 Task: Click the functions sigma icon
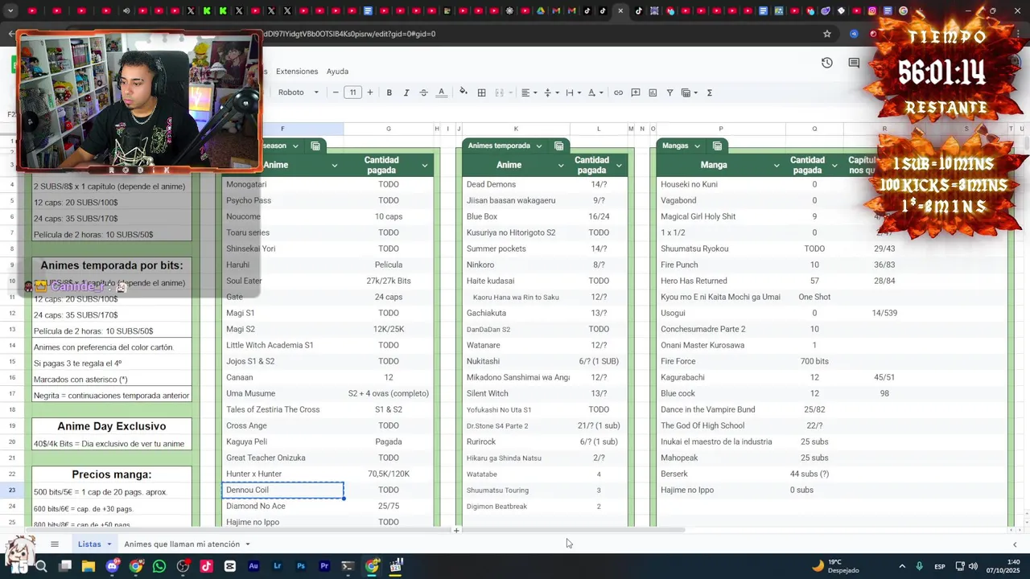(x=709, y=92)
